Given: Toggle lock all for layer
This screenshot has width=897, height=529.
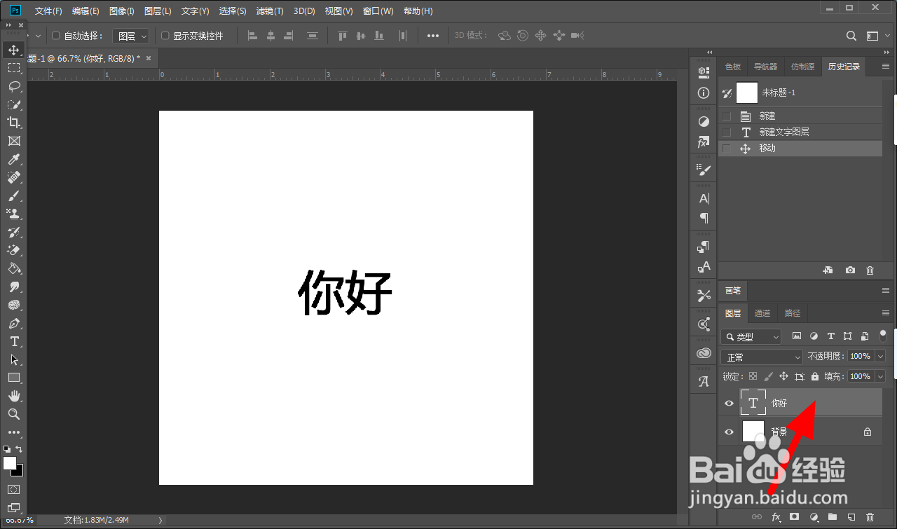Looking at the screenshot, I should (814, 376).
